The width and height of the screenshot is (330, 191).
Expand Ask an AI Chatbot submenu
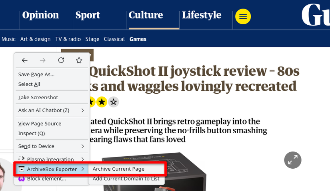52,110
